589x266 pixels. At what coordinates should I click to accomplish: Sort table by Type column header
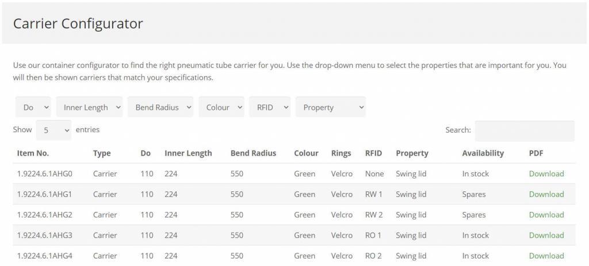102,153
